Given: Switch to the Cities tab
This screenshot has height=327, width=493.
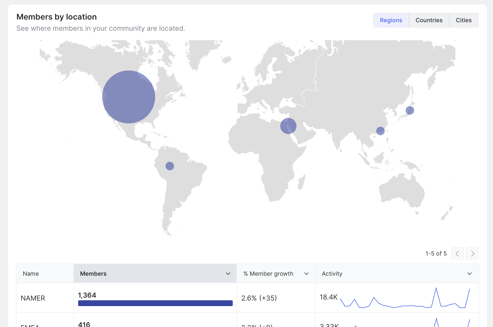Looking at the screenshot, I should 464,20.
